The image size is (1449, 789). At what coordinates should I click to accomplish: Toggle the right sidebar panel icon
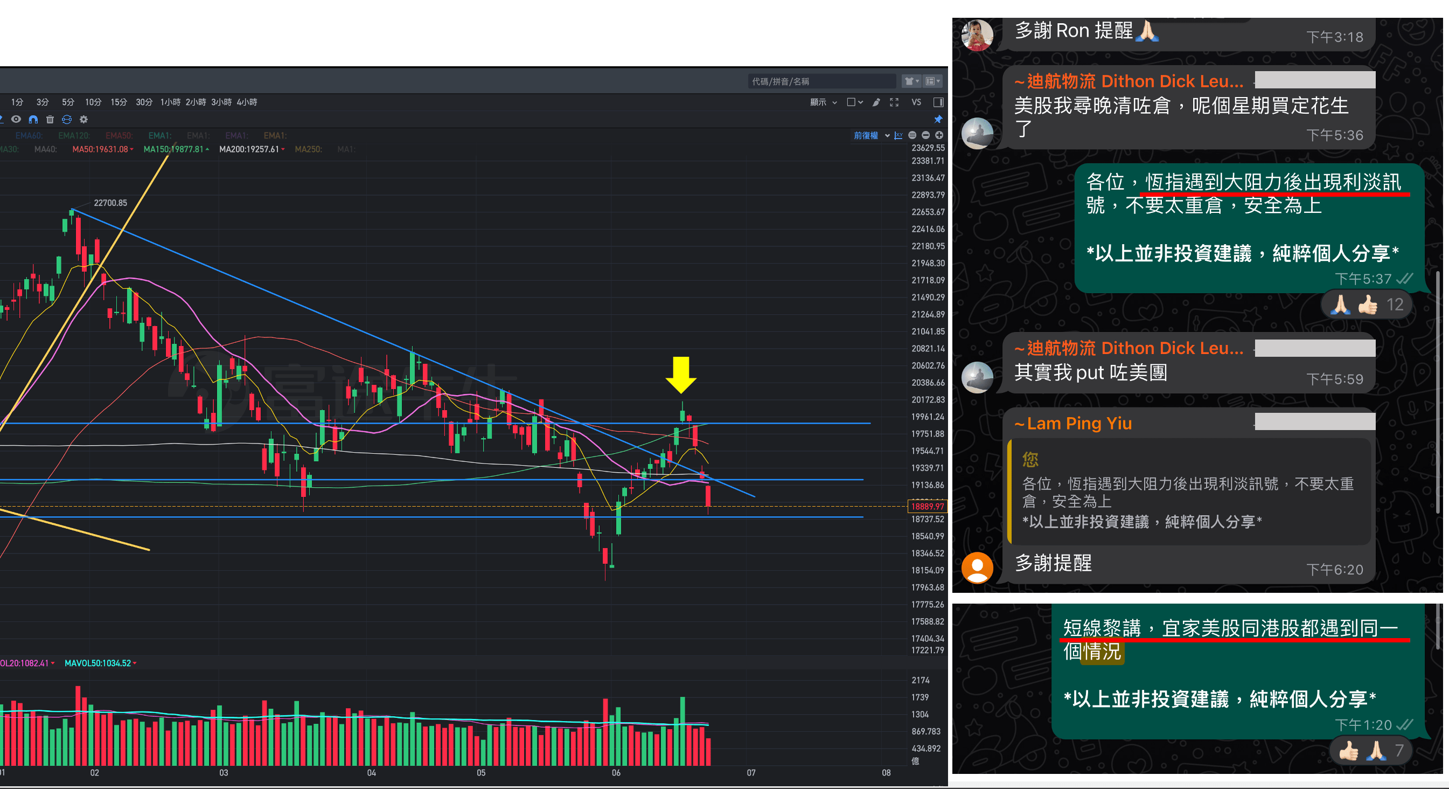(938, 102)
